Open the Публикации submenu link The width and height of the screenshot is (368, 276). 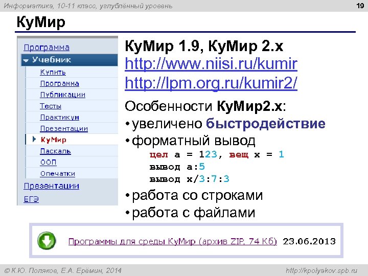[63, 95]
